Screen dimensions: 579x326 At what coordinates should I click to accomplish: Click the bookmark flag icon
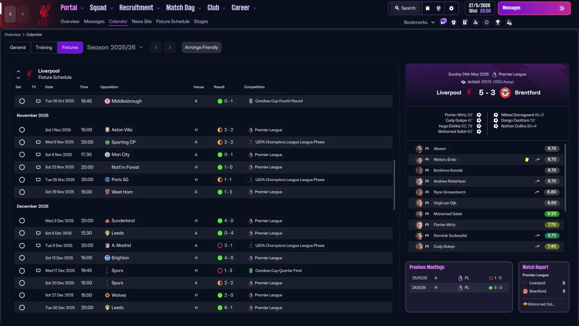coord(427,8)
